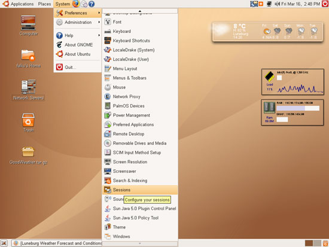
Task: Click the Mouse preferences icon
Action: [108, 87]
